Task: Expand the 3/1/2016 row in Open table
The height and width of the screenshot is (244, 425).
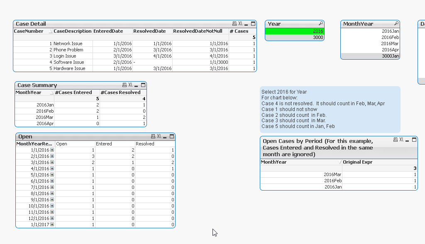Action: pyautogui.click(x=52, y=162)
